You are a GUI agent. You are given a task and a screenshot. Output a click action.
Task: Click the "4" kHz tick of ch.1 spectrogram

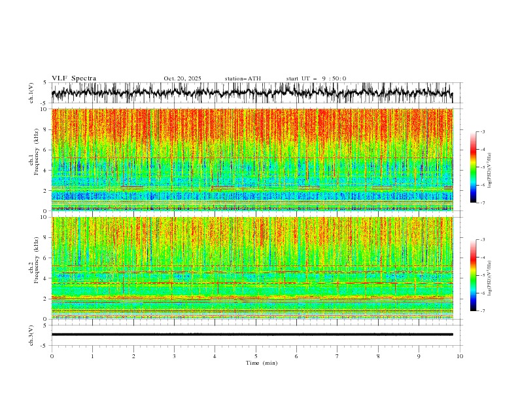point(46,171)
